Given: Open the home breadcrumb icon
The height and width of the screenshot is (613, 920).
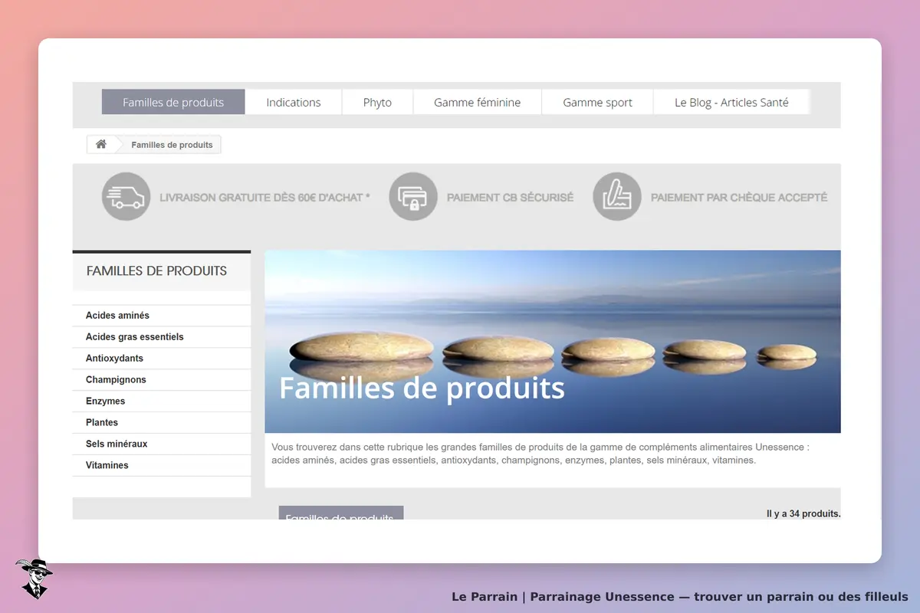Looking at the screenshot, I should [x=100, y=144].
